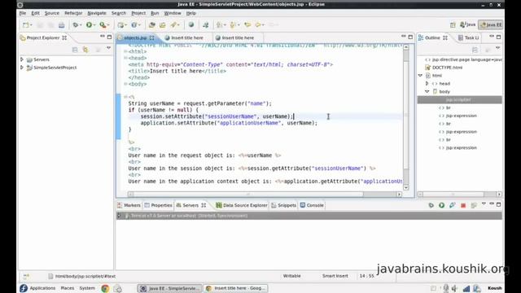Open the Window menu
Viewport: 521px width, 293px height.
[173, 13]
